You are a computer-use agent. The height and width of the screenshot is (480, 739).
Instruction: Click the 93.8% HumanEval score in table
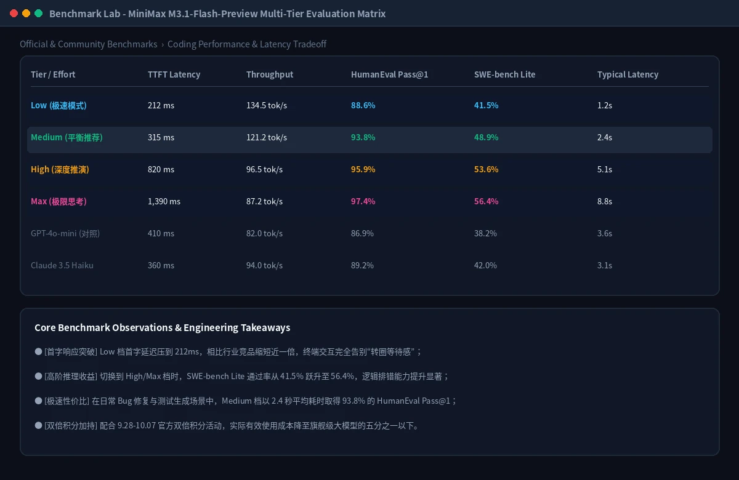point(363,137)
